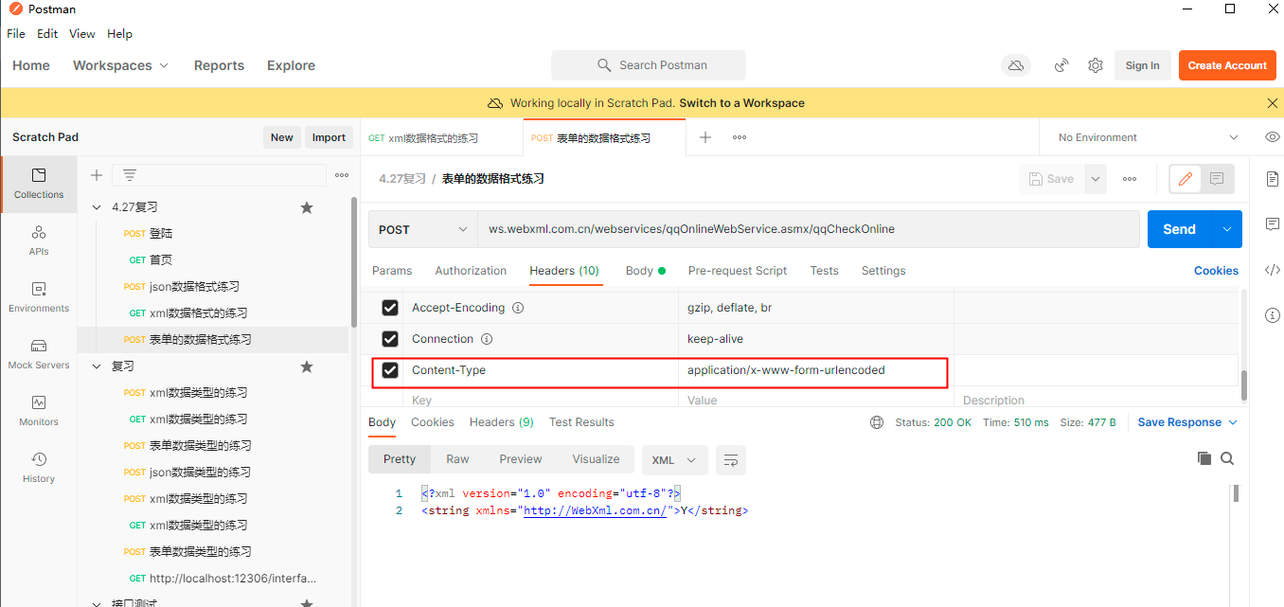This screenshot has width=1284, height=607.
Task: Switch to the Pre-request Script tab
Action: pyautogui.click(x=738, y=271)
